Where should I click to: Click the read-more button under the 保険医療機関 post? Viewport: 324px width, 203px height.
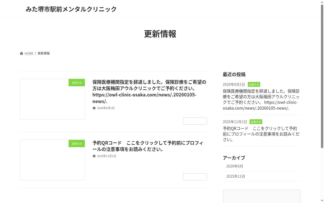(195, 121)
